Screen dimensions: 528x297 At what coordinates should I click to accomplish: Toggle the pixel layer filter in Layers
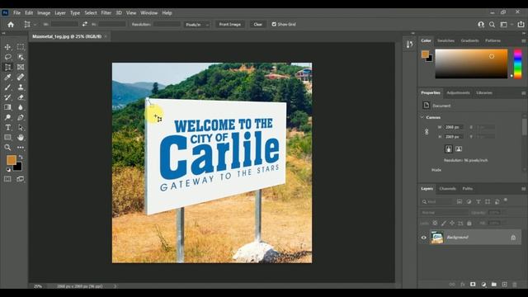pyautogui.click(x=460, y=201)
